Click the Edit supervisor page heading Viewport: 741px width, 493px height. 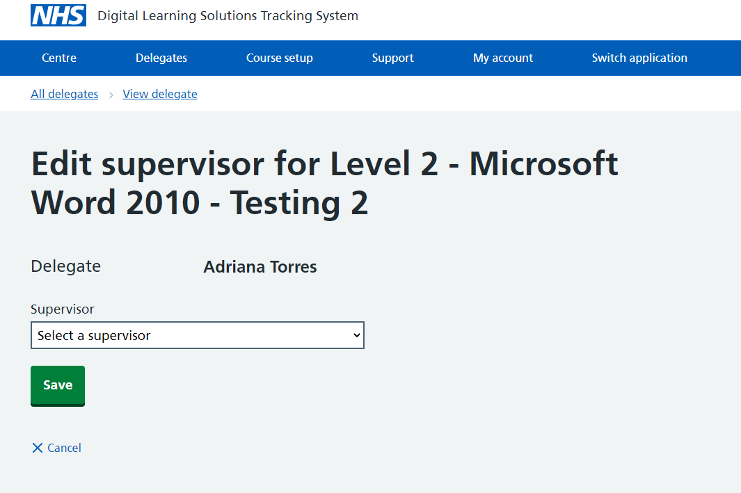[325, 183]
